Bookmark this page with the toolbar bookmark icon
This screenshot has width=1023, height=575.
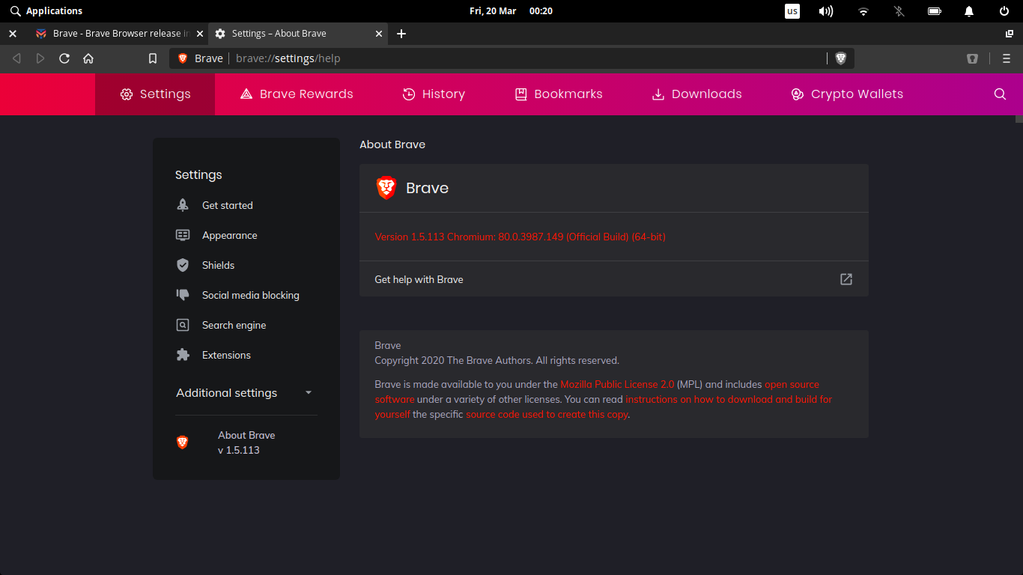[x=153, y=58]
